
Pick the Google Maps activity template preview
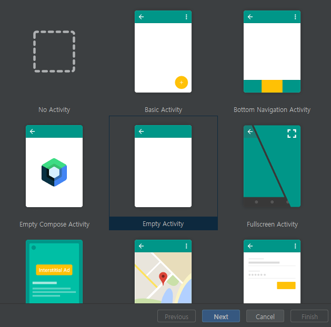pos(163,272)
